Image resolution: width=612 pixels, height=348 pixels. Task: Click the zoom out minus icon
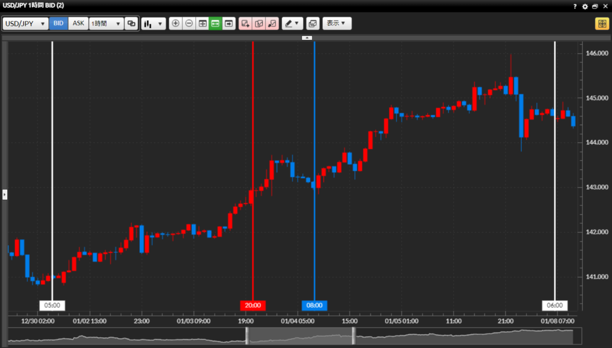pyautogui.click(x=189, y=23)
